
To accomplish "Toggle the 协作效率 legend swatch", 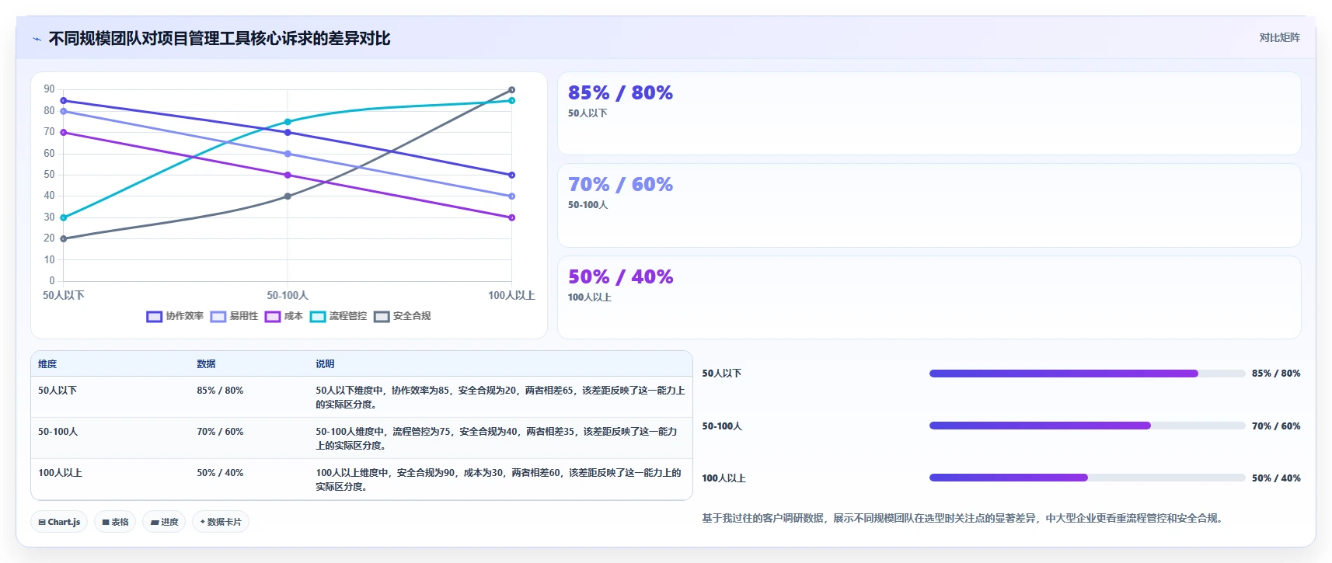I will click(154, 317).
